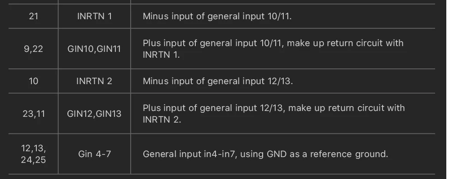Viewport: 449px width, 179px height.
Task: Select text 'Minus input of general input 12/13.'
Action: click(218, 81)
